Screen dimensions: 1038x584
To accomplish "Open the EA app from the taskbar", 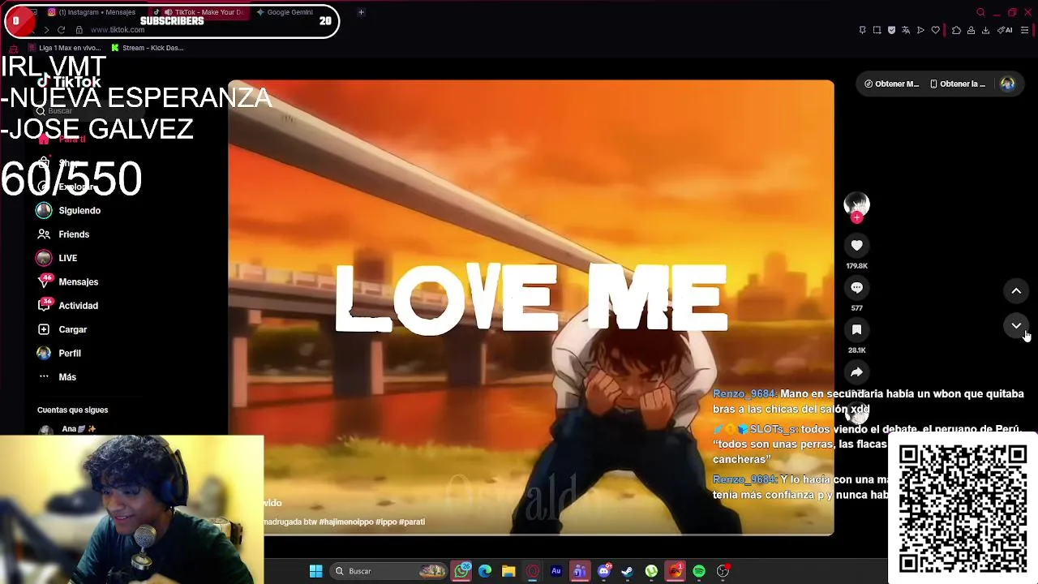I will coord(675,571).
